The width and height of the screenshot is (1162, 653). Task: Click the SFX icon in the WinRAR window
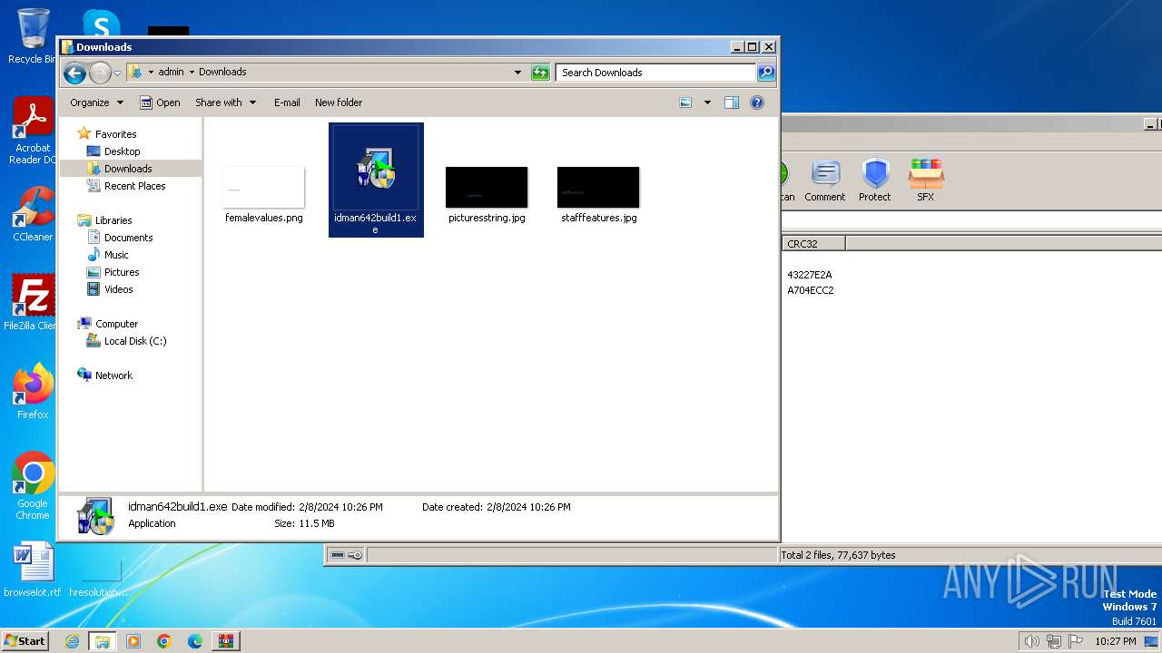(926, 180)
